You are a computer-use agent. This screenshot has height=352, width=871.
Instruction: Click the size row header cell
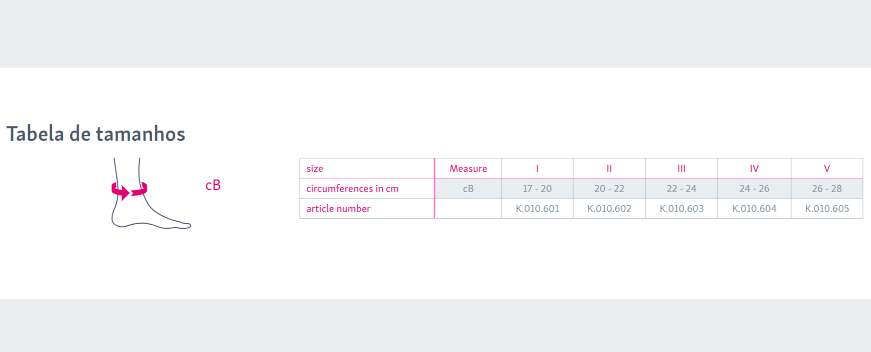click(x=367, y=168)
